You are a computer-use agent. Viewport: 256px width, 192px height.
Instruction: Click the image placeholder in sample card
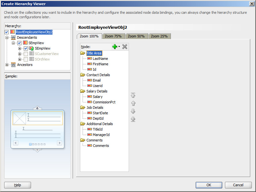tap(19, 118)
